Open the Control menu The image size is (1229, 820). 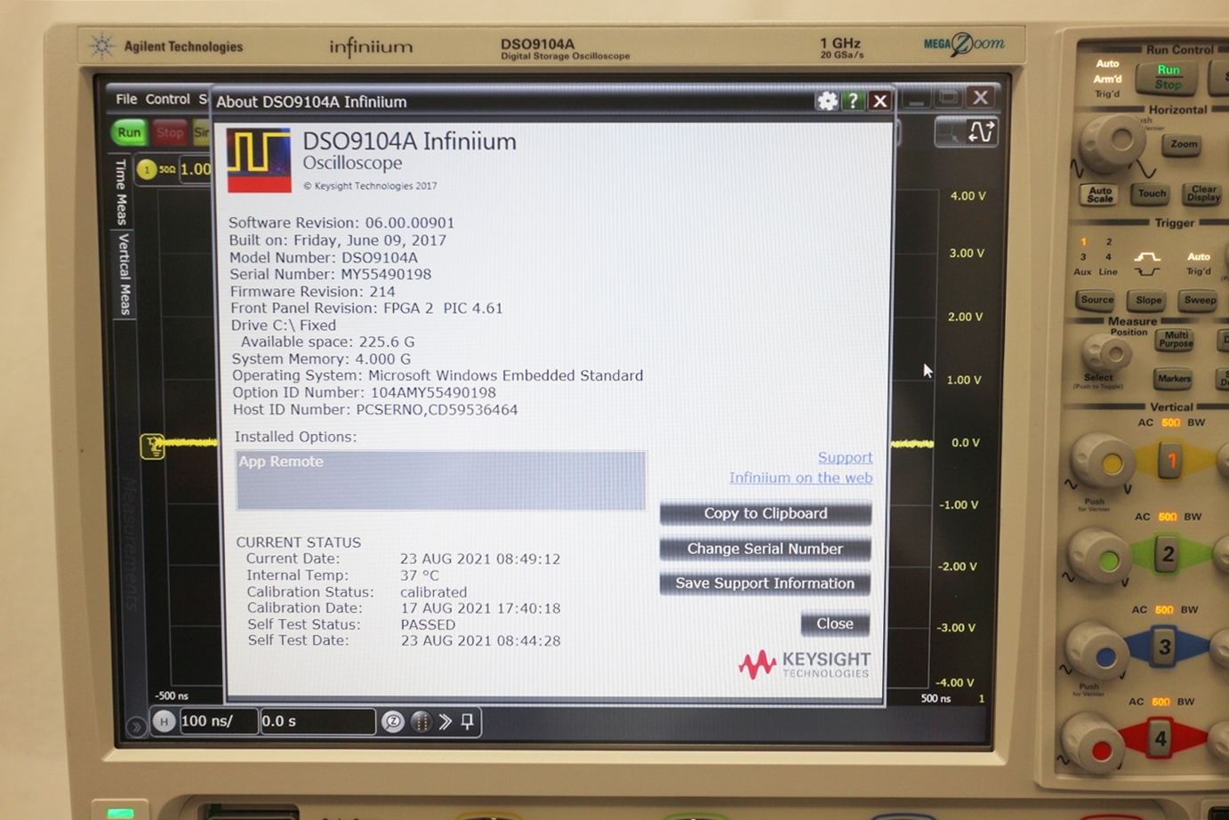pos(167,99)
